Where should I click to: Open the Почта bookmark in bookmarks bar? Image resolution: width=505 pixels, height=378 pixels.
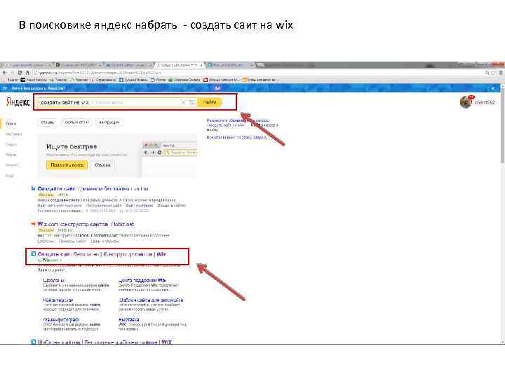pos(158,80)
